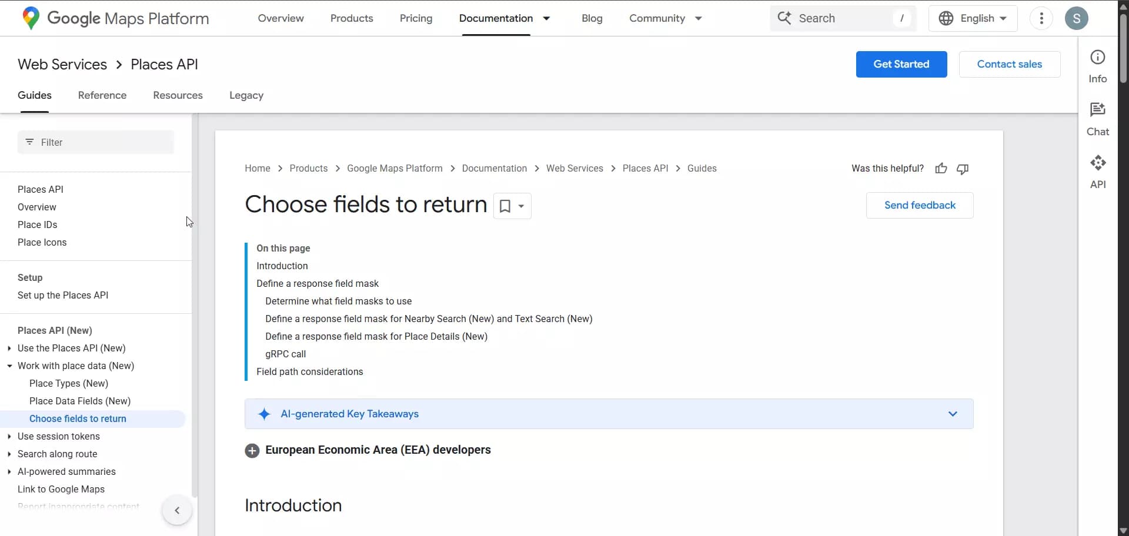
Task: Expand the European Economic Area (EEA) developers section
Action: coord(252,450)
